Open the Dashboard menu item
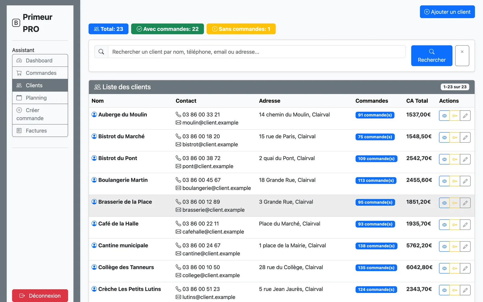 (x=40, y=60)
